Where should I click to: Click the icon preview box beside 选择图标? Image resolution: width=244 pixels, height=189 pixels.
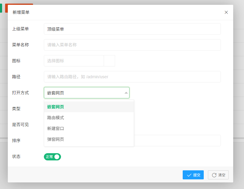(x=109, y=61)
